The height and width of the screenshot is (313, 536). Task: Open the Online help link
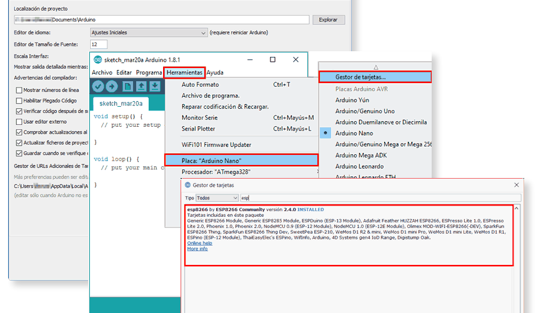pyautogui.click(x=200, y=243)
